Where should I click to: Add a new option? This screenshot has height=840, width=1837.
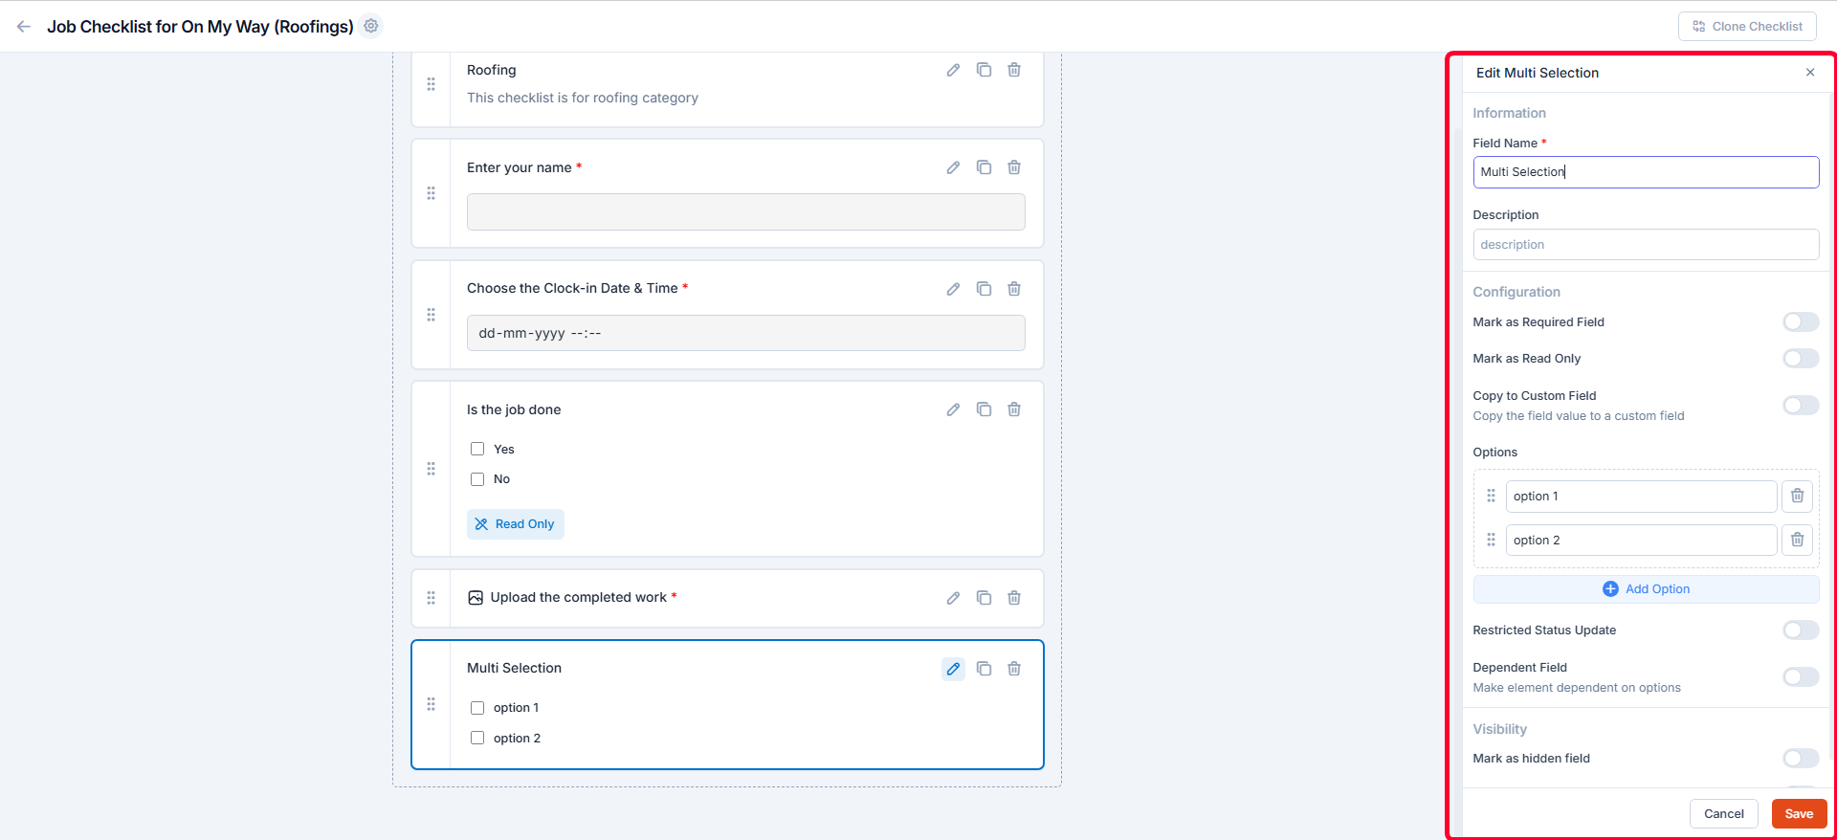coord(1646,589)
